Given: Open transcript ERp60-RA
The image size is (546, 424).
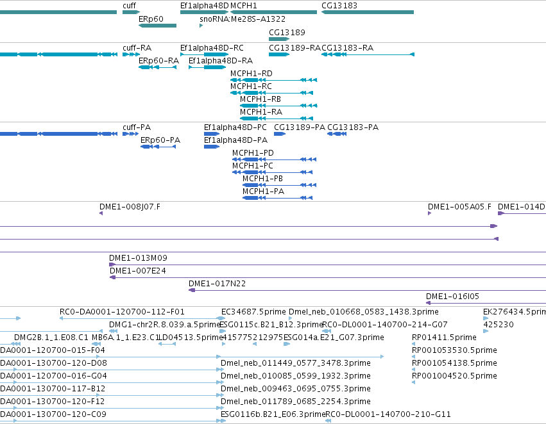Looking at the screenshot, I should pos(158,60).
